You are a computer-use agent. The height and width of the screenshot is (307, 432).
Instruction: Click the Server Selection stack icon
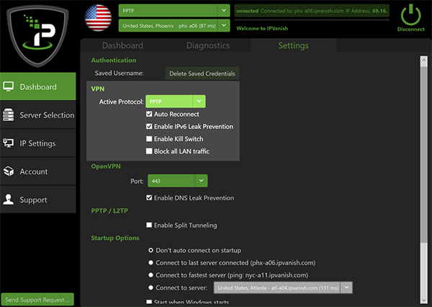point(9,115)
